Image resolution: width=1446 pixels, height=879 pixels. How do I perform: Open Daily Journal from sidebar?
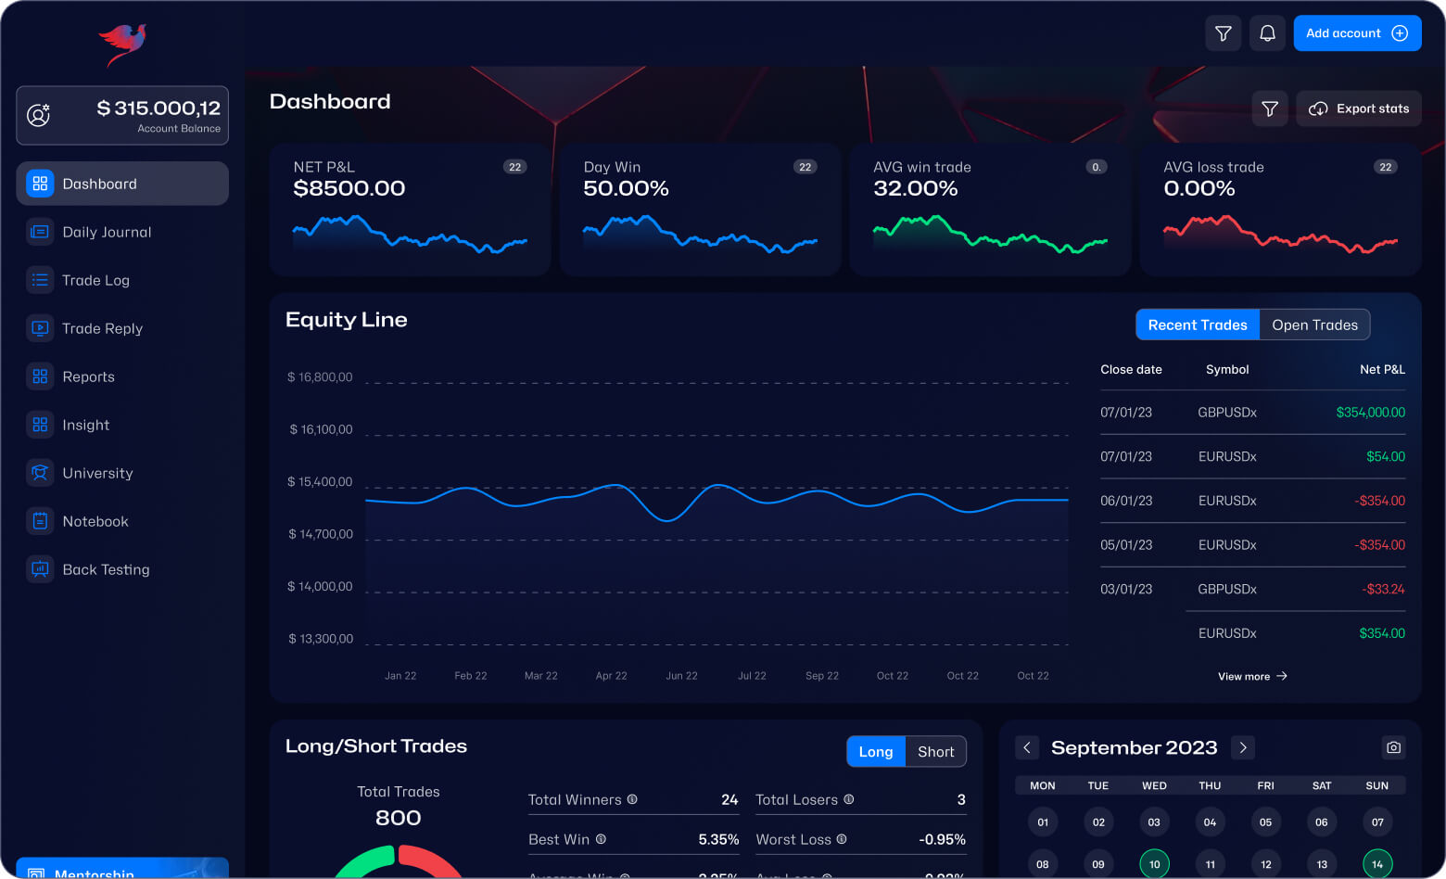107,232
